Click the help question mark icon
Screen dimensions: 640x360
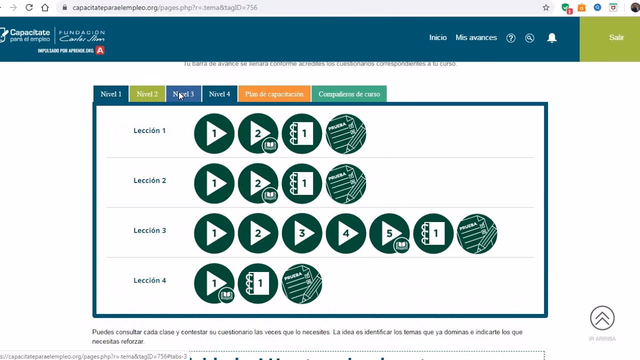pyautogui.click(x=511, y=37)
